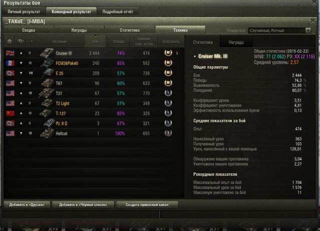The height and width of the screenshot is (231, 320).
Task: Add player to friends list
Action: click(x=26, y=204)
